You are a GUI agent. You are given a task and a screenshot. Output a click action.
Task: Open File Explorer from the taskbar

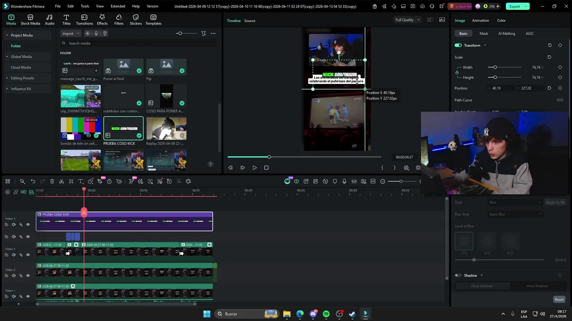point(287,314)
